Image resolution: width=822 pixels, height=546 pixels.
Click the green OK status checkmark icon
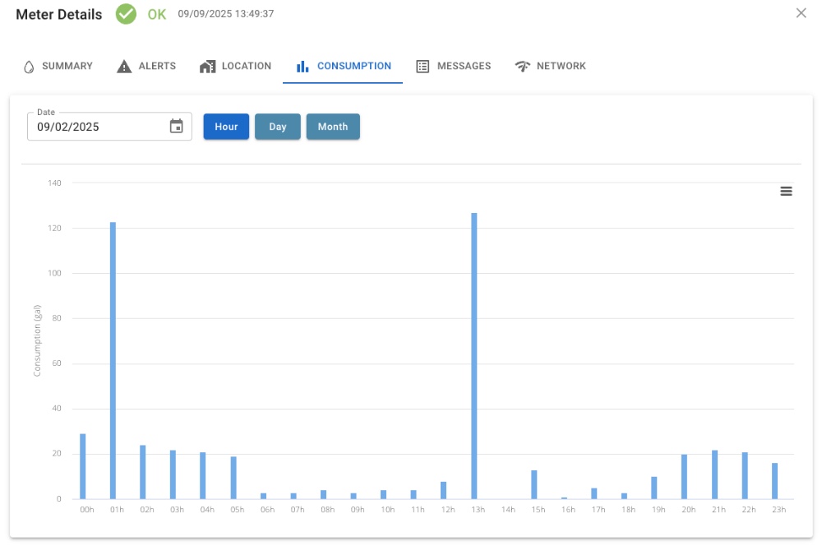pyautogui.click(x=126, y=14)
